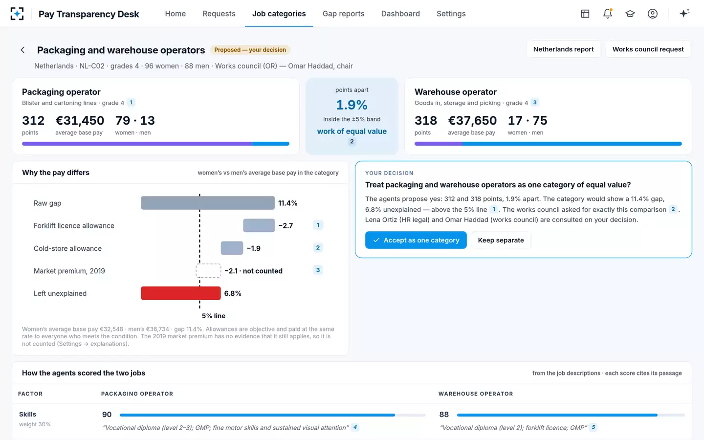Click the grey Raw gap bar
The image size is (704, 440).
point(208,203)
